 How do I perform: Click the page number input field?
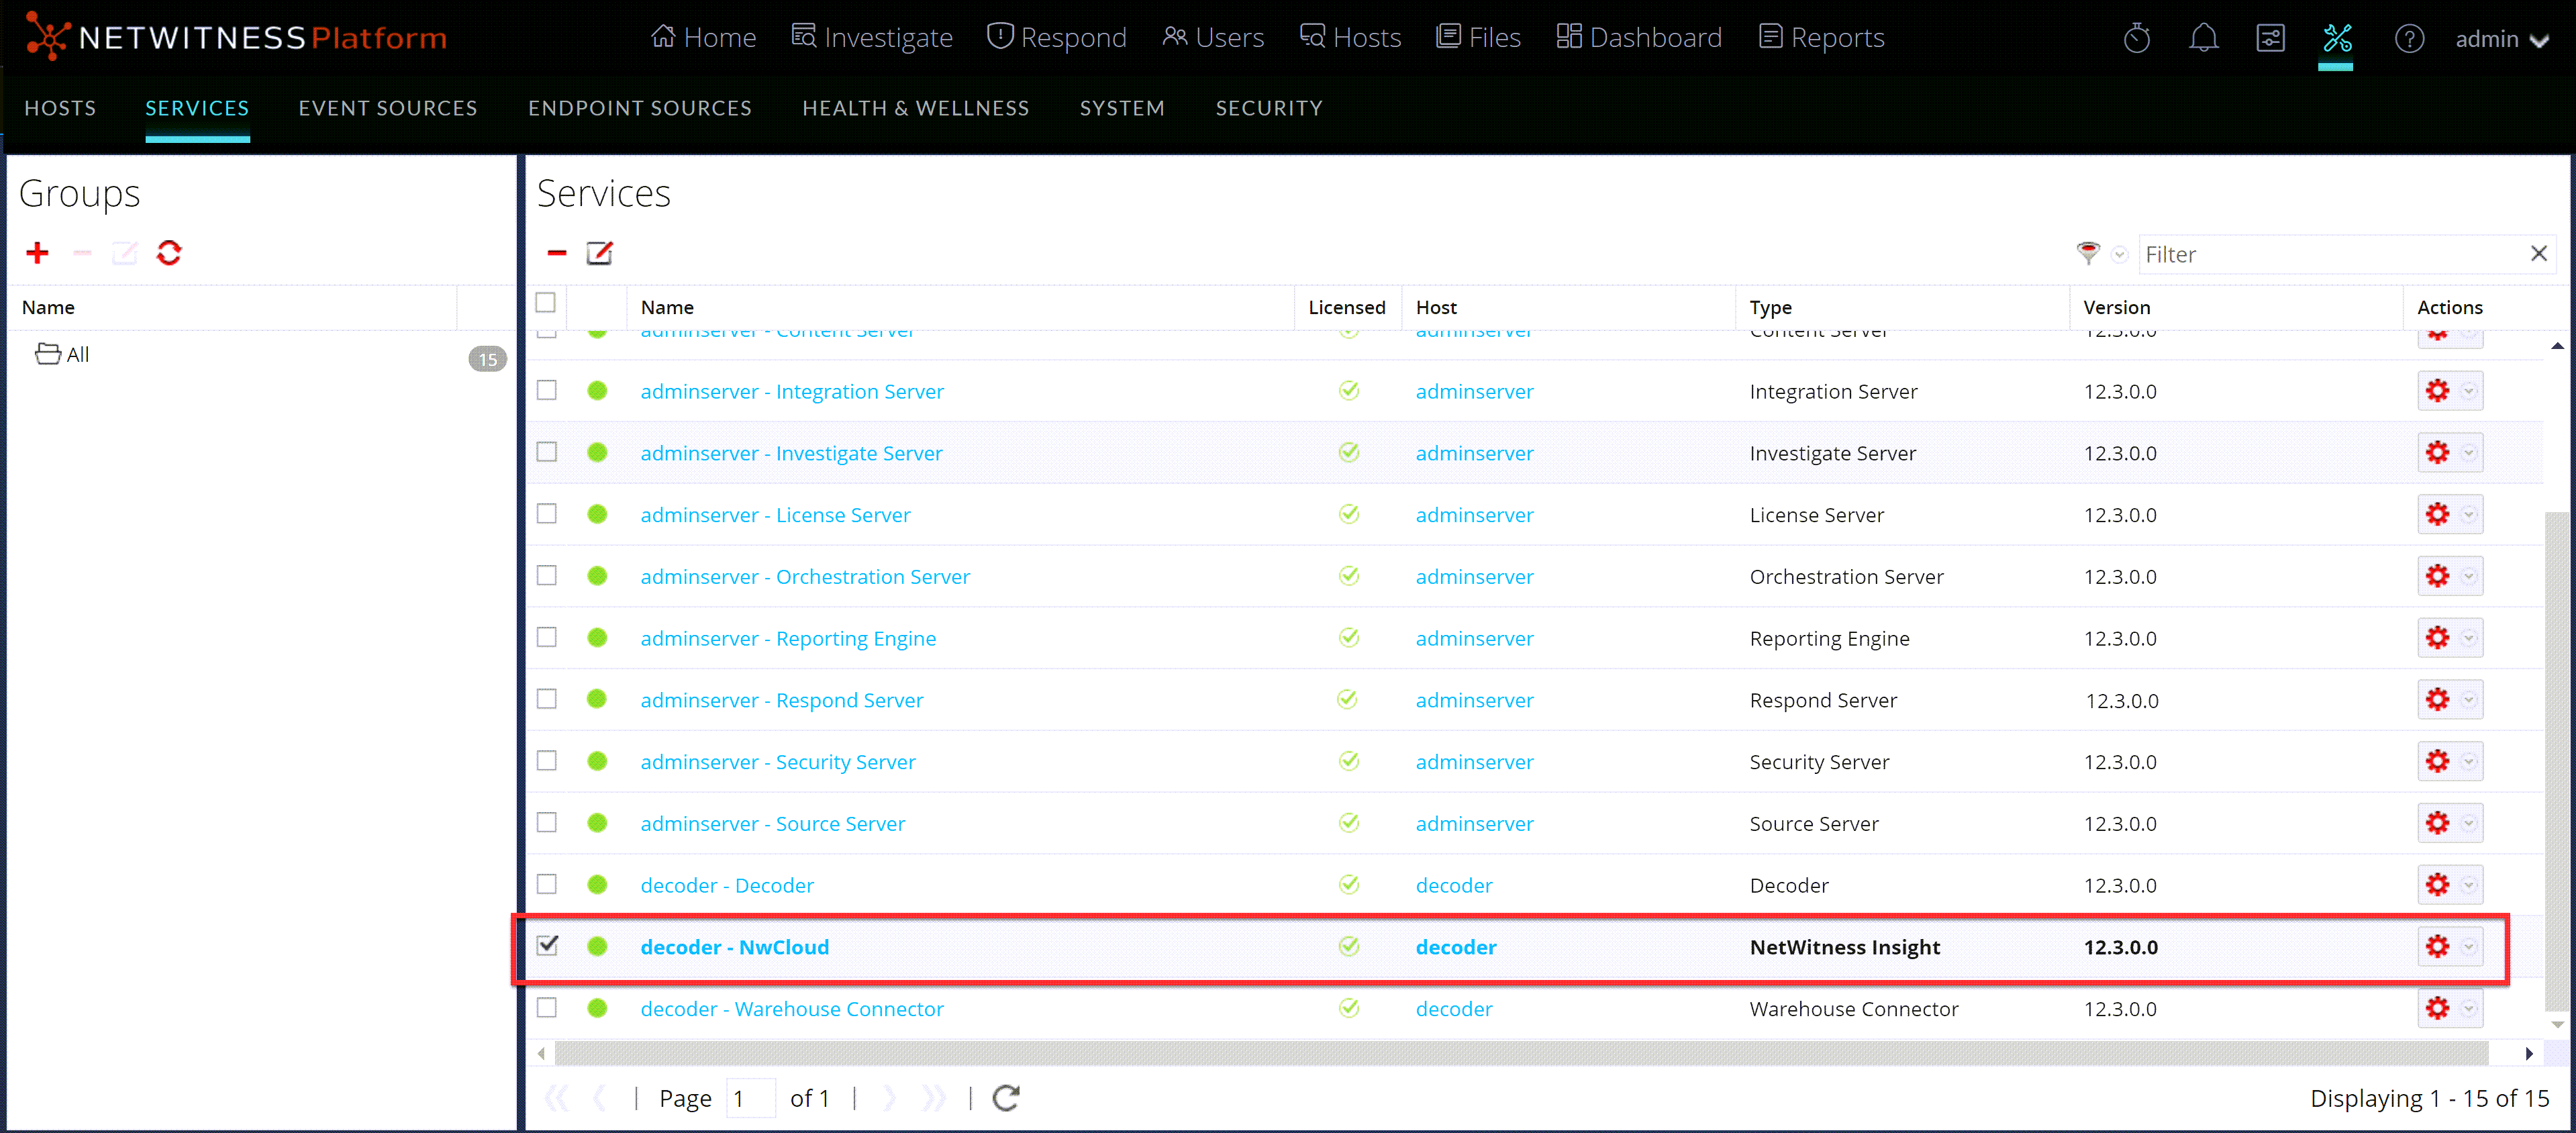click(750, 1098)
